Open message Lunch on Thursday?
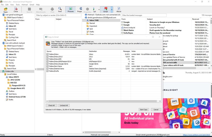 157,28
